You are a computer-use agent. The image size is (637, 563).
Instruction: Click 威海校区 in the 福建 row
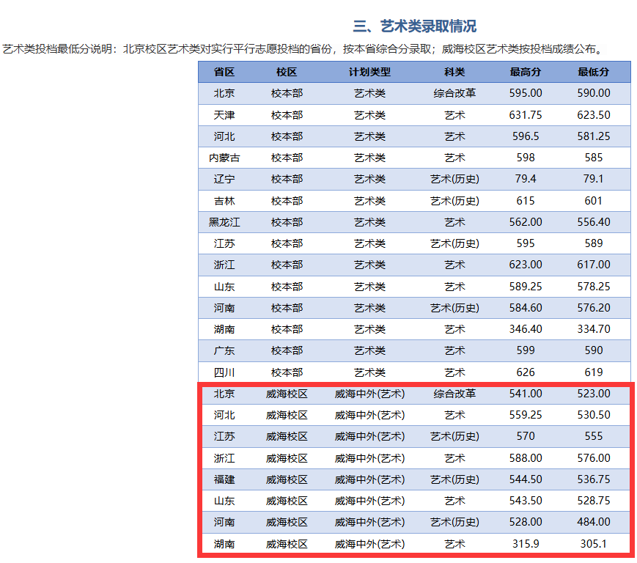tap(287, 479)
